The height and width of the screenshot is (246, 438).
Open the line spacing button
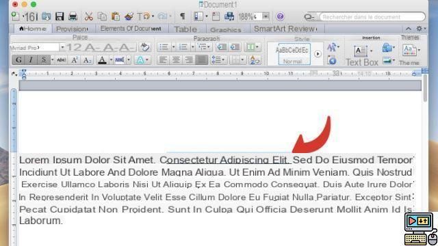tap(218, 59)
